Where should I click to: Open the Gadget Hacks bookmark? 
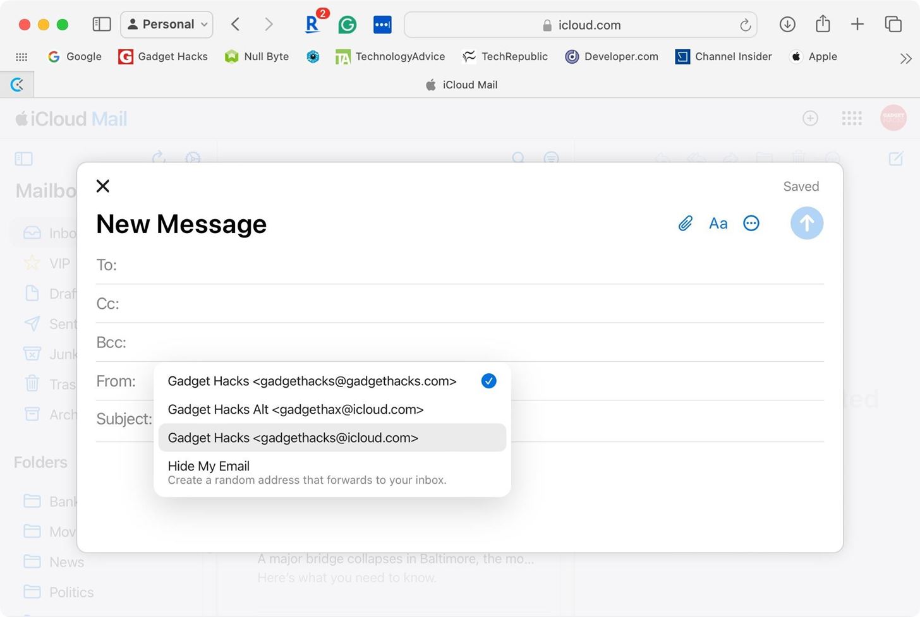(x=163, y=57)
